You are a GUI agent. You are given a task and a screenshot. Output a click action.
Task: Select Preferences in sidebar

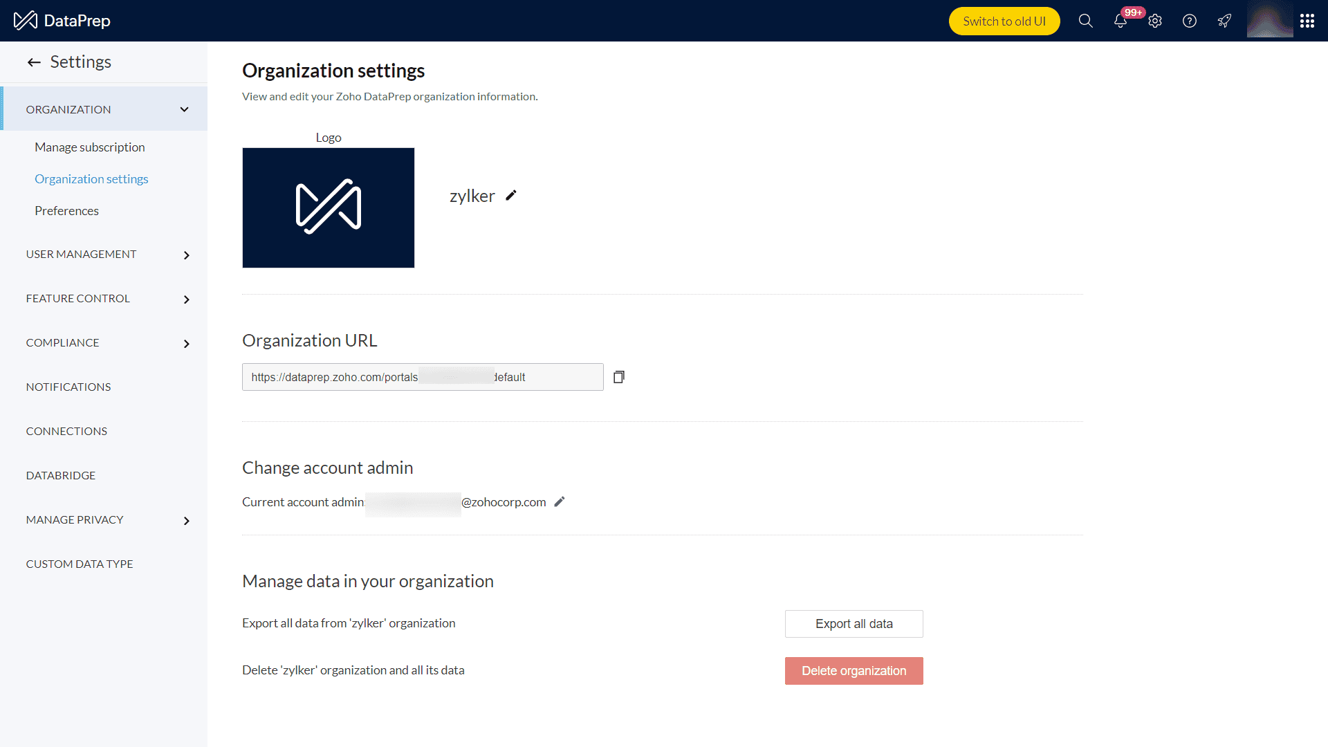[66, 211]
